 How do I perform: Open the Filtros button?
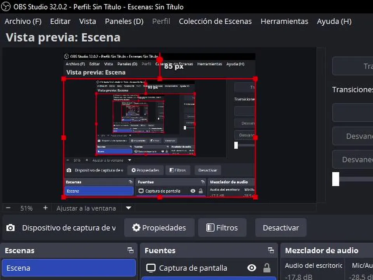[222, 227]
